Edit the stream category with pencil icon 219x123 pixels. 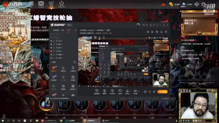point(93,33)
